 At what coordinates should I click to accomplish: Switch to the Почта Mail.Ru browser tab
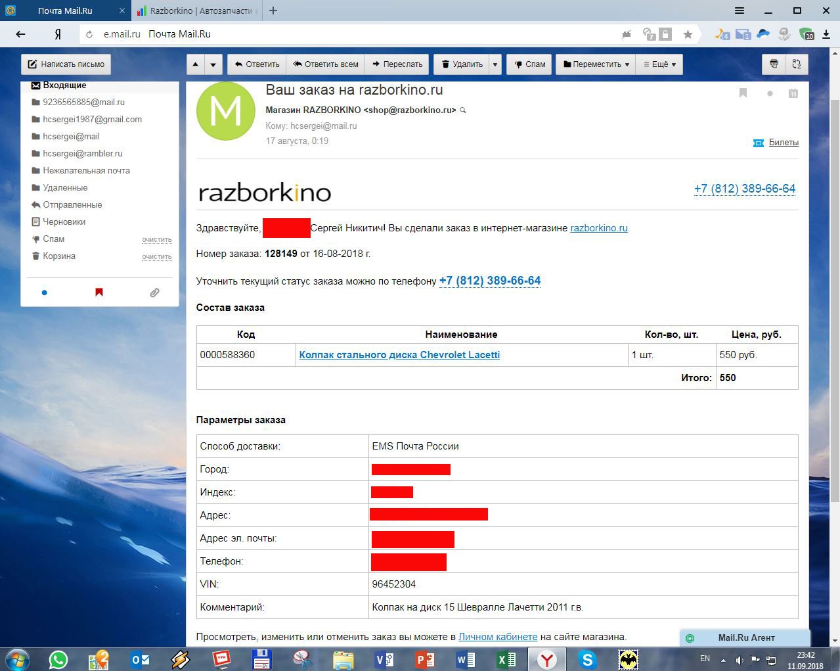[65, 11]
